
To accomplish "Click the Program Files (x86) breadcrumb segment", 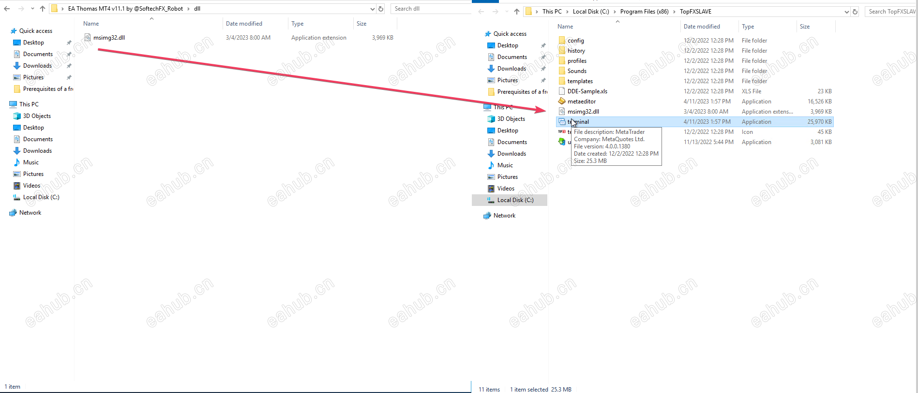I will pos(644,12).
